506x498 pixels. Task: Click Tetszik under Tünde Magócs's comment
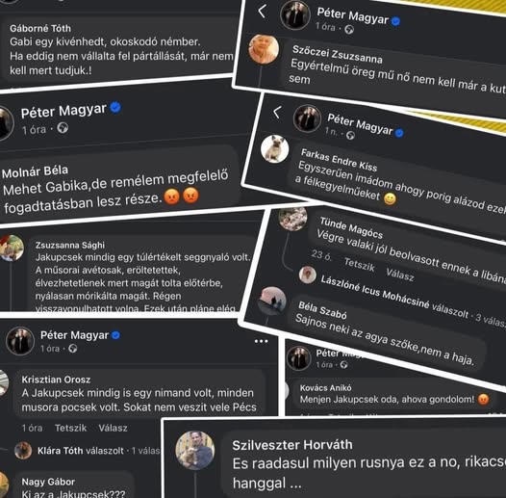(x=359, y=265)
